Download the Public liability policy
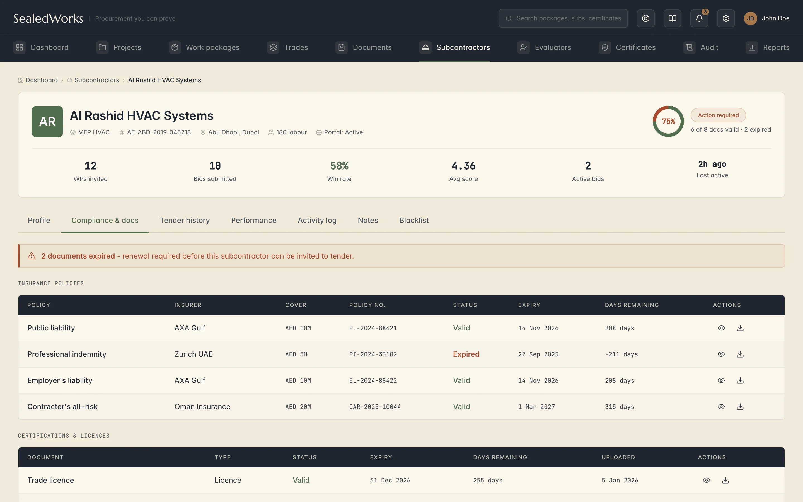803x502 pixels. coord(740,328)
